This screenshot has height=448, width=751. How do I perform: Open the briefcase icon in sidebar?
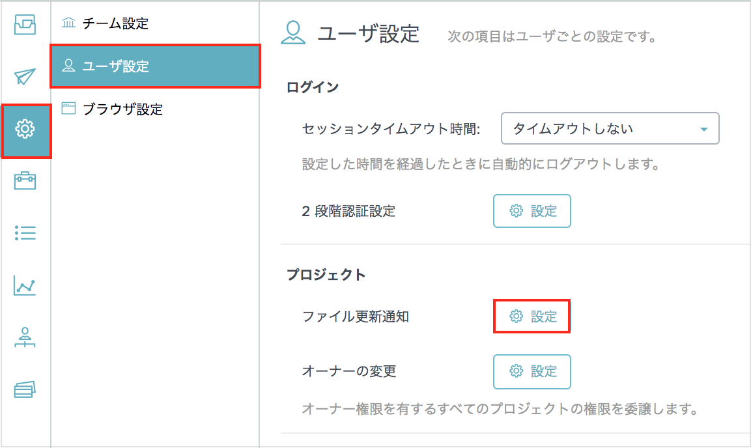25,180
